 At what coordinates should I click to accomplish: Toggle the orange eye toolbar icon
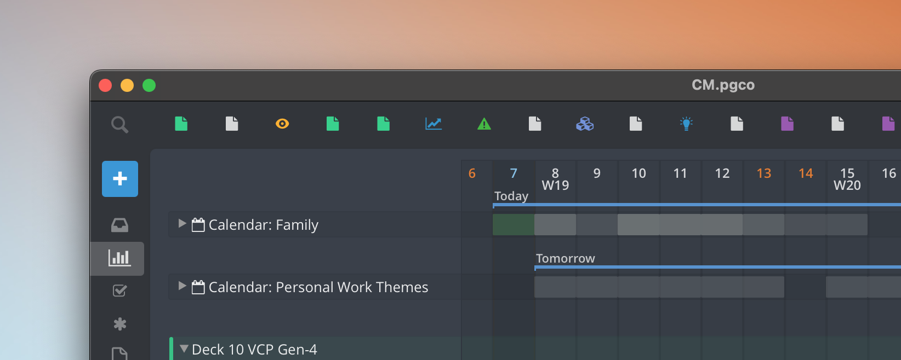(x=282, y=124)
